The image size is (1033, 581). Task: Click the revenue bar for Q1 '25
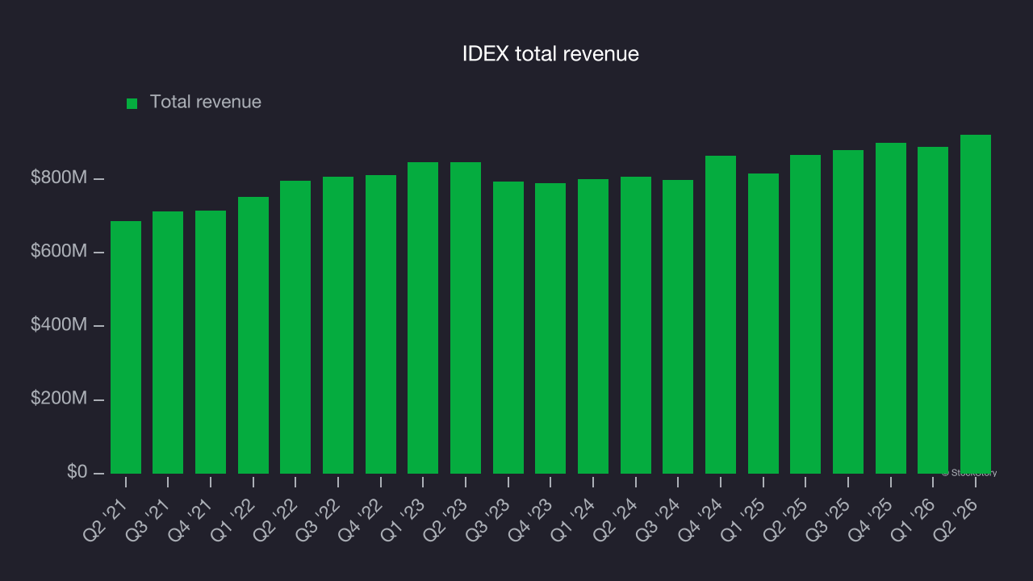pos(763,324)
